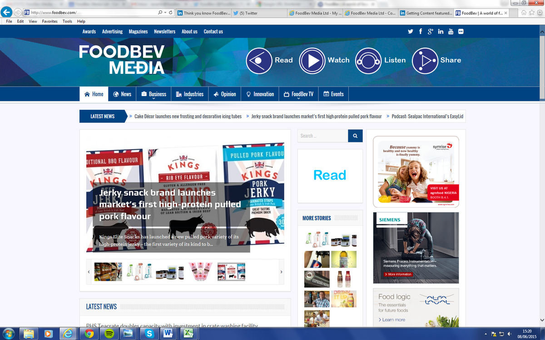Refresh the page in address bar
Image resolution: width=545 pixels, height=340 pixels.
click(170, 13)
